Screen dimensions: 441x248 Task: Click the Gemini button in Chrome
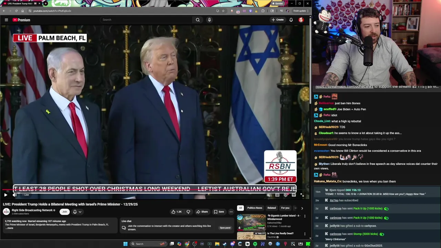point(277,3)
